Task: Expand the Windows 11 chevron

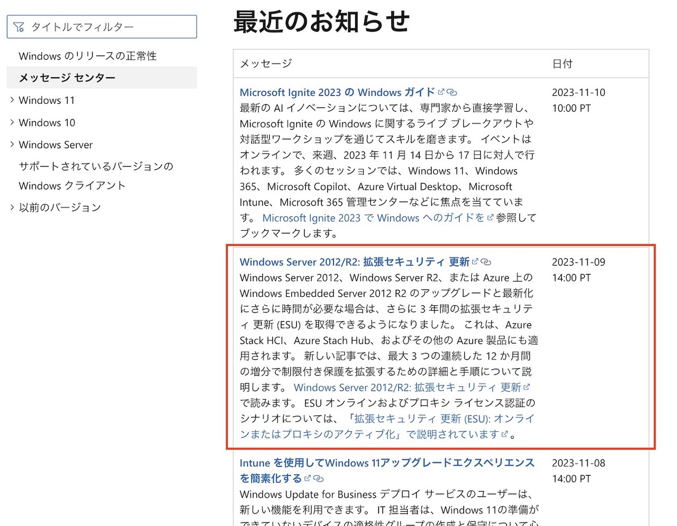Action: 12,100
